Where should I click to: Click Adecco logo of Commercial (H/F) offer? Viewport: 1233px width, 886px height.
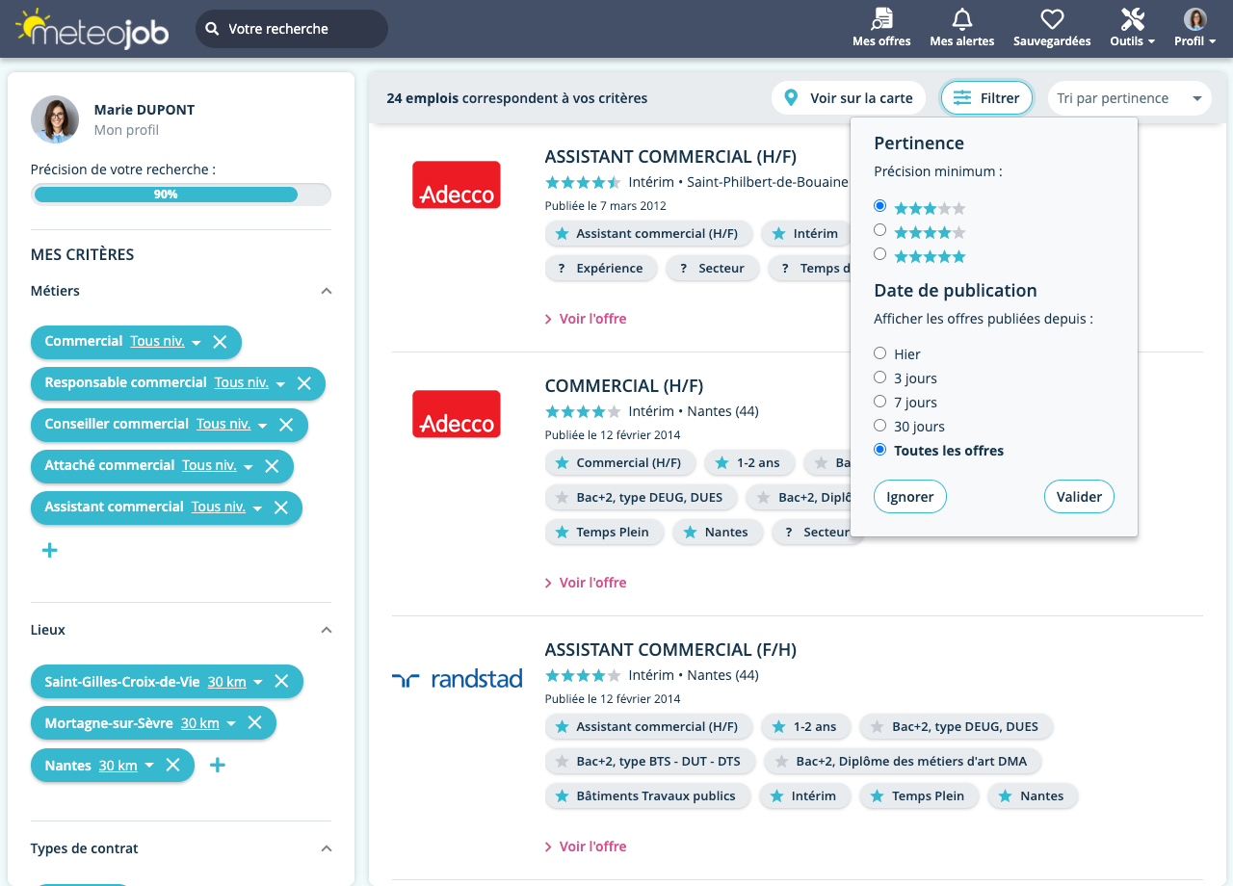pos(457,414)
